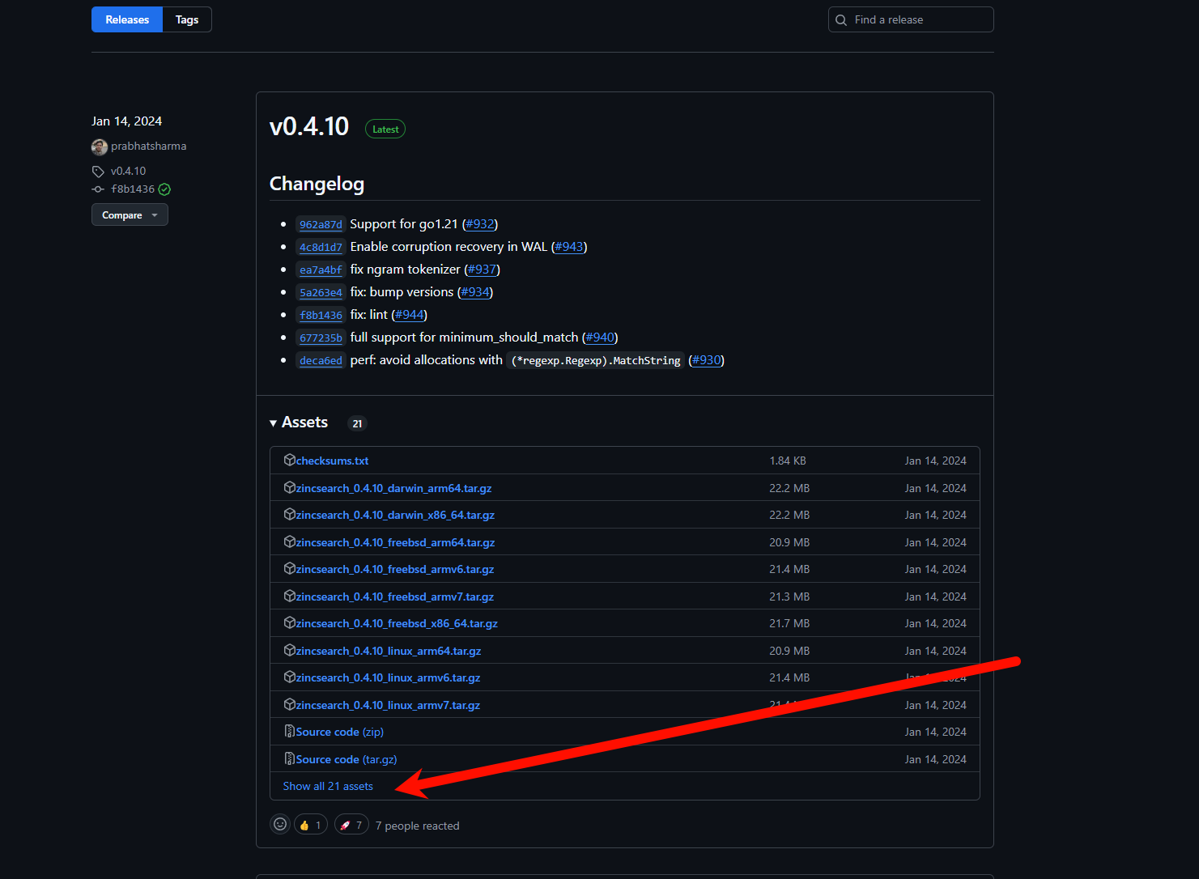The width and height of the screenshot is (1199, 879).
Task: Show verified signature check icon
Action: coord(164,189)
